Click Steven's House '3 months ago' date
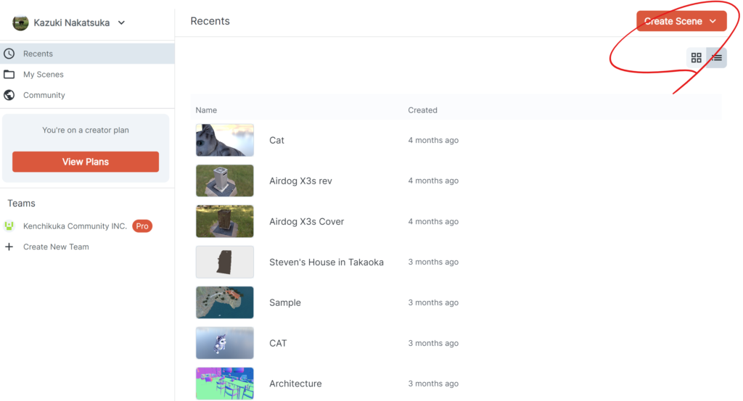The height and width of the screenshot is (401, 743). click(x=433, y=262)
